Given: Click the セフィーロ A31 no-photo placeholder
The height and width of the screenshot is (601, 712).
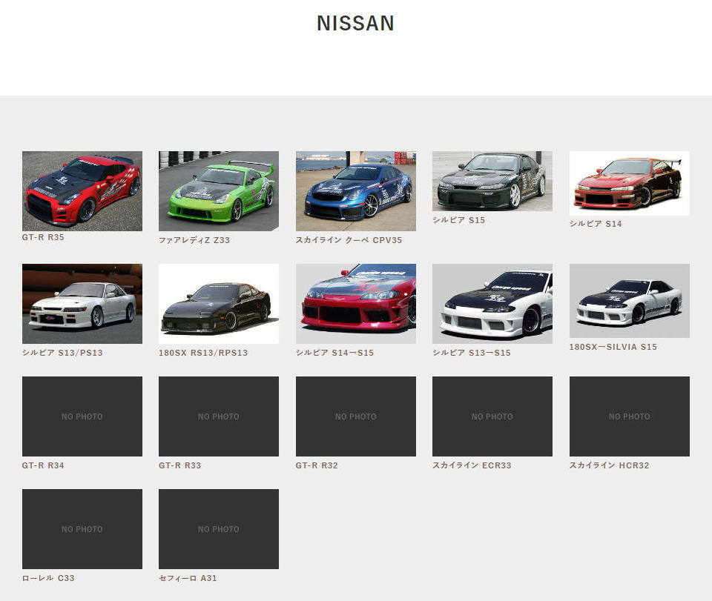Looking at the screenshot, I should click(x=218, y=528).
